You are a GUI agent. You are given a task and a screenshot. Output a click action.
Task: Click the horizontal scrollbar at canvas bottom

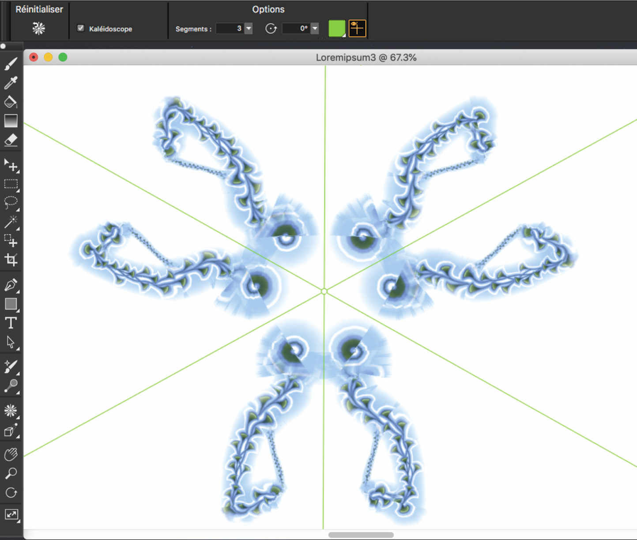[x=361, y=535]
